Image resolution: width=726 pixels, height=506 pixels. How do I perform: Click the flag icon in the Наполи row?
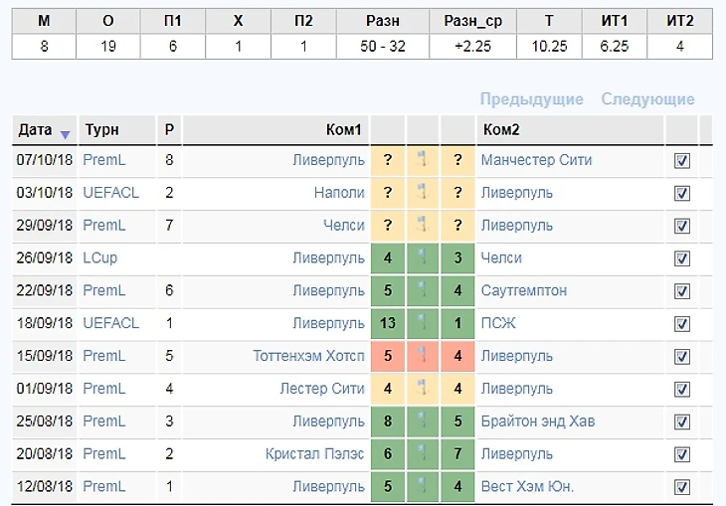(x=423, y=193)
